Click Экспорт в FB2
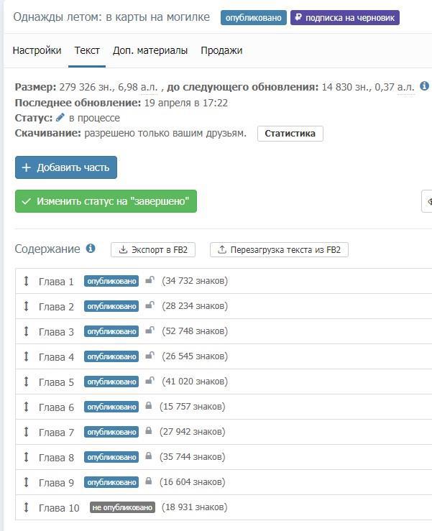This screenshot has width=432, height=531. [x=153, y=250]
